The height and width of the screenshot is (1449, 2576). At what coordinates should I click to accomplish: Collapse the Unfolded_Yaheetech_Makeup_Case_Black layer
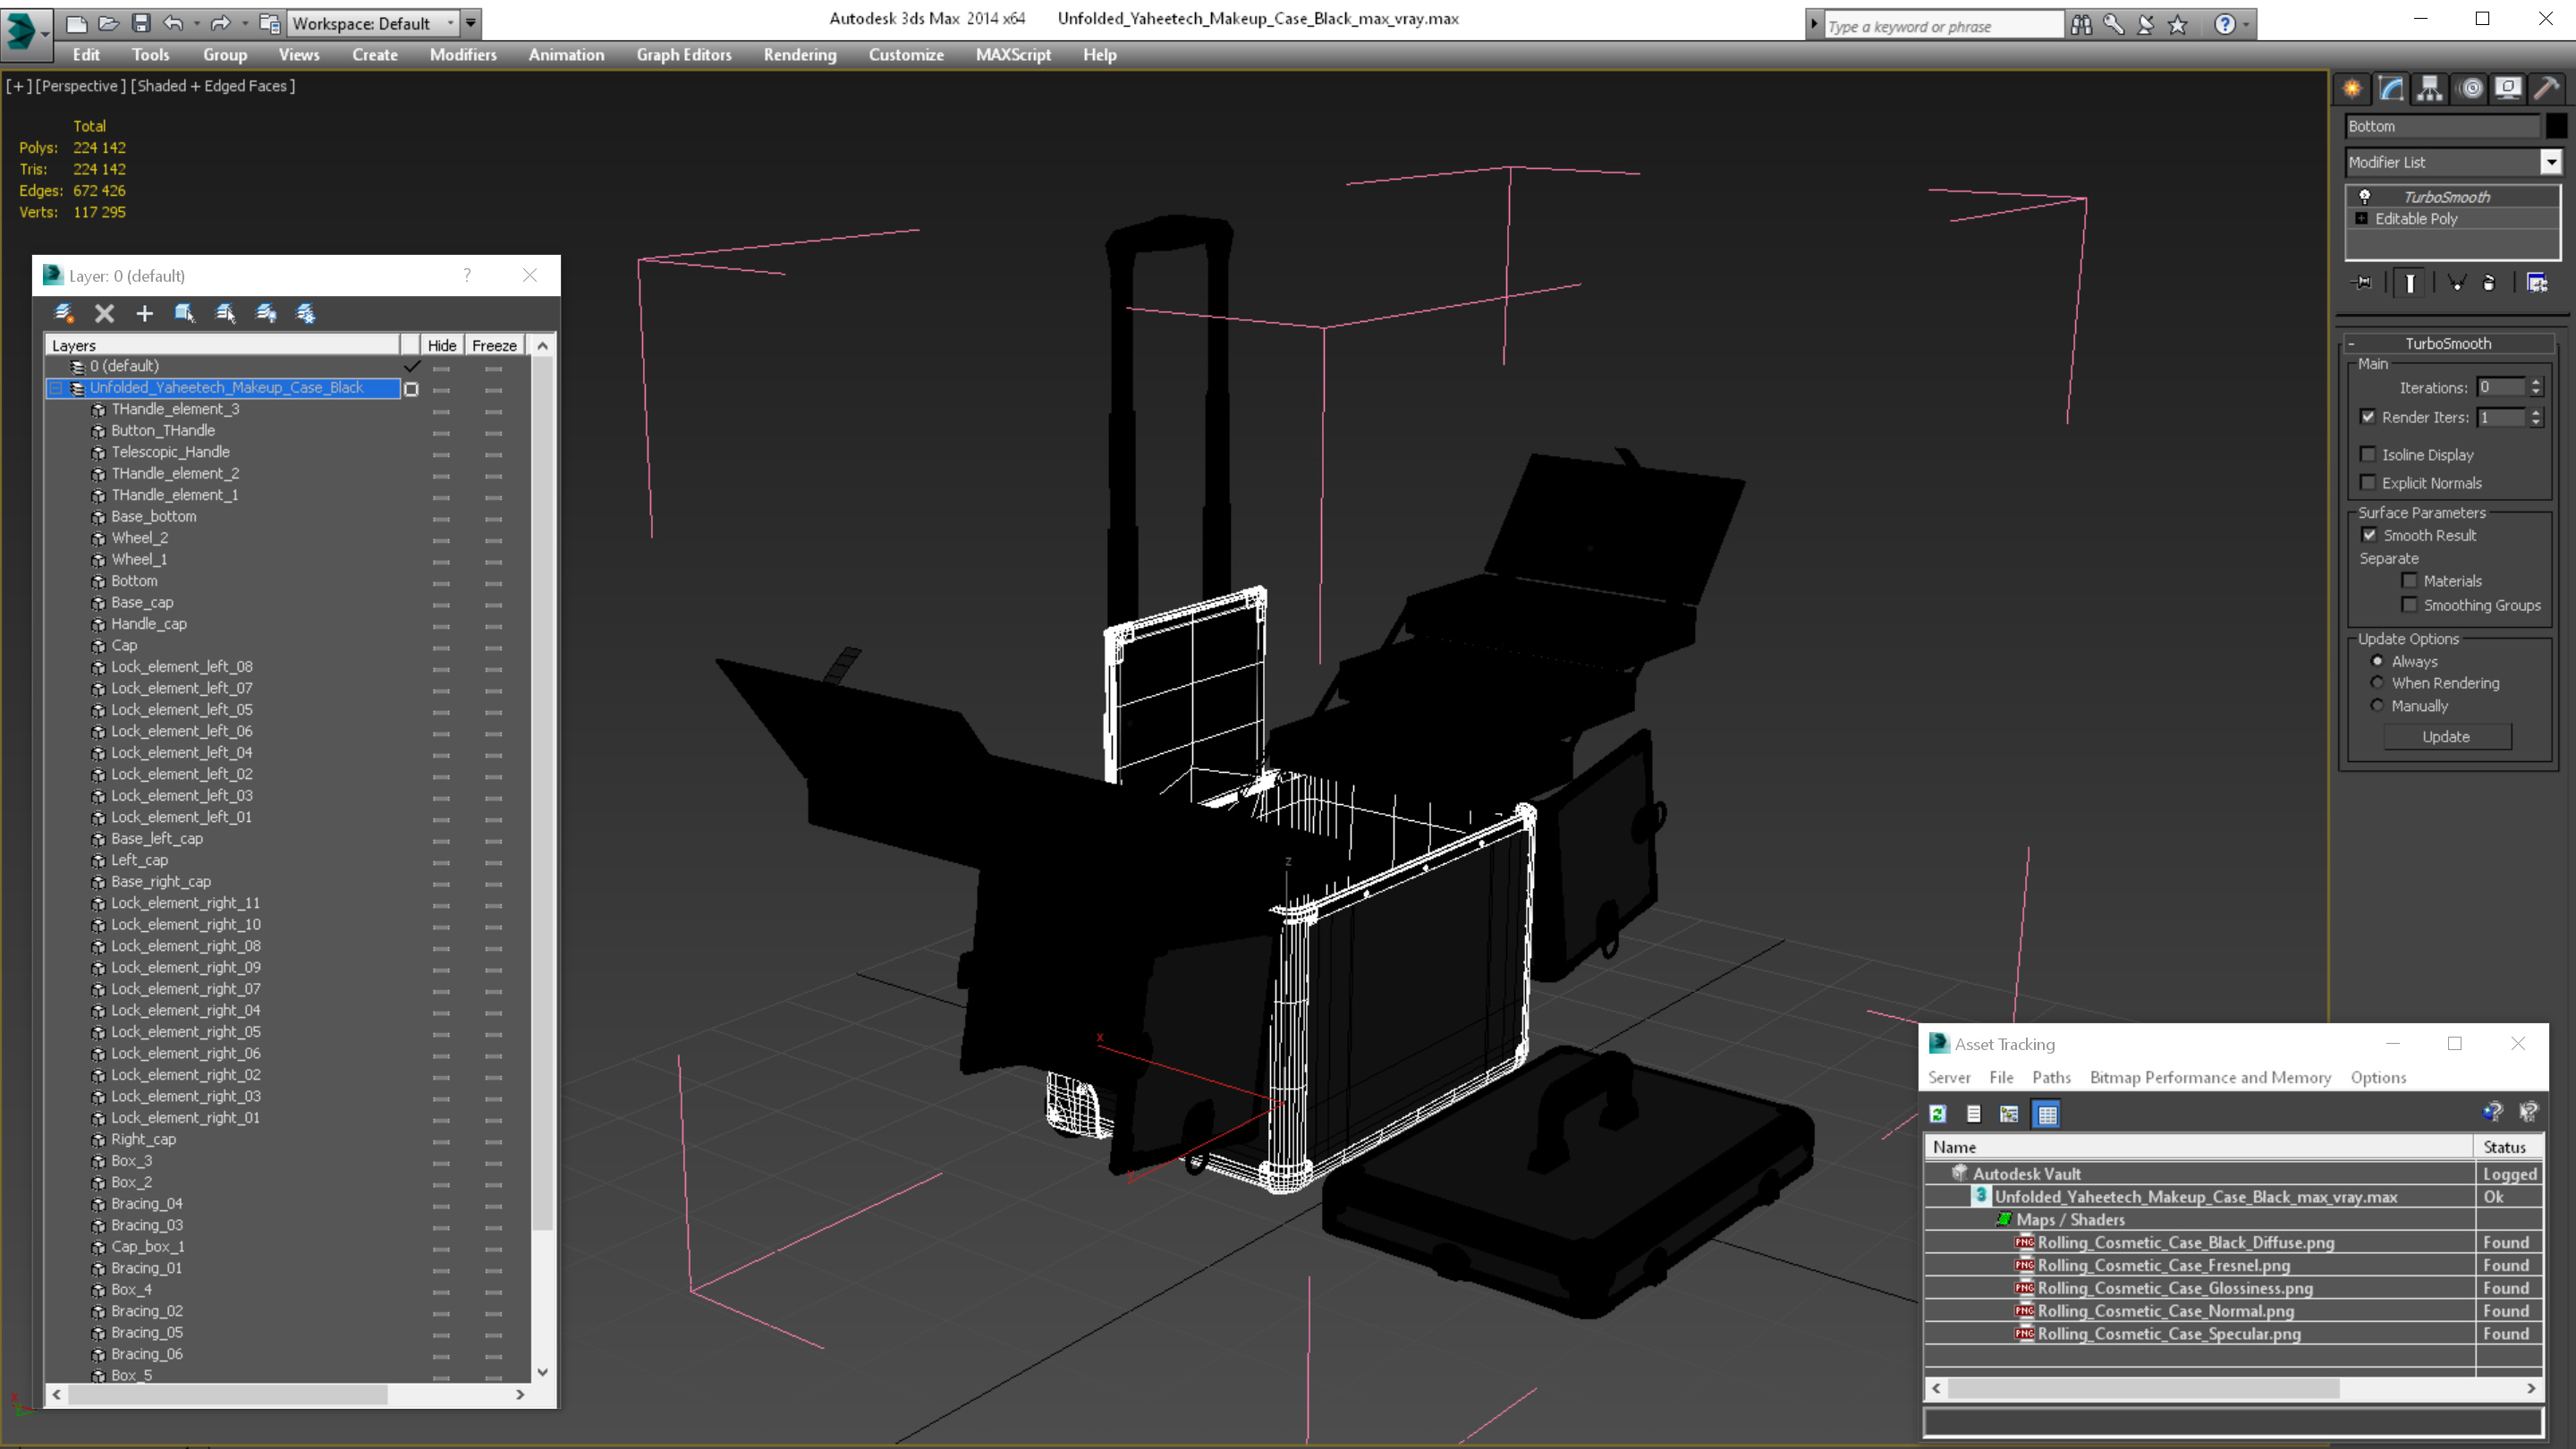coord(57,388)
